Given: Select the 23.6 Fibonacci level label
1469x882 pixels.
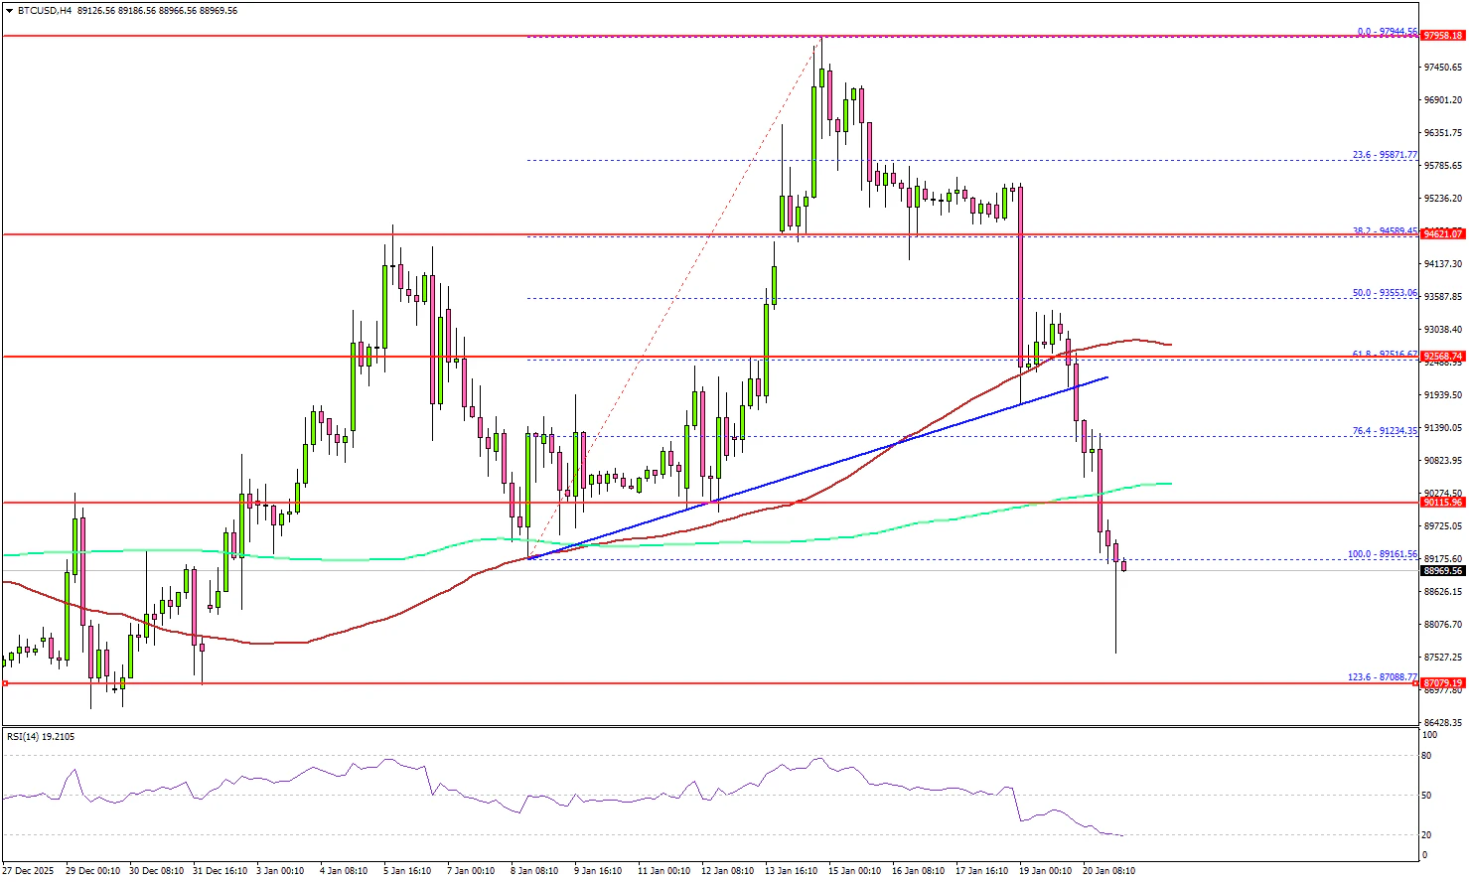Looking at the screenshot, I should pyautogui.click(x=1385, y=155).
